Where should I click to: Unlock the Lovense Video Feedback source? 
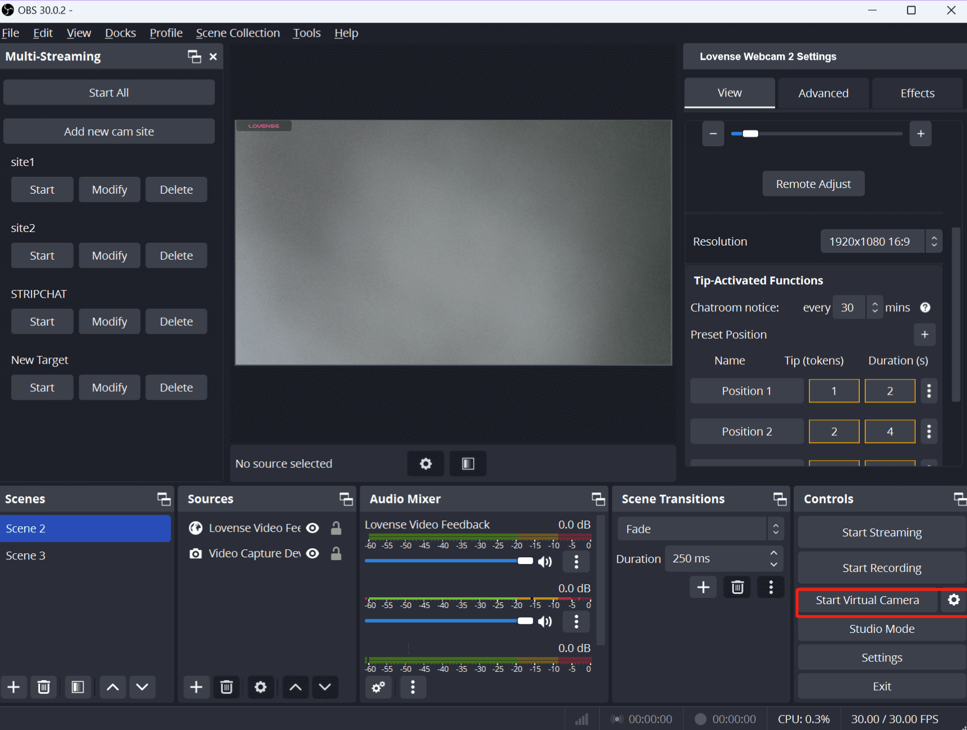tap(336, 528)
